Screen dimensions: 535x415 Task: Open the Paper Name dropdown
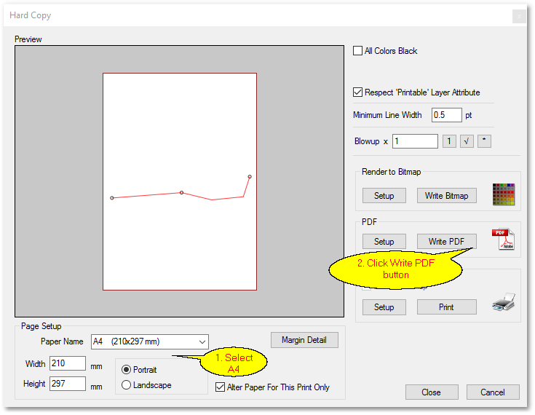click(x=150, y=341)
